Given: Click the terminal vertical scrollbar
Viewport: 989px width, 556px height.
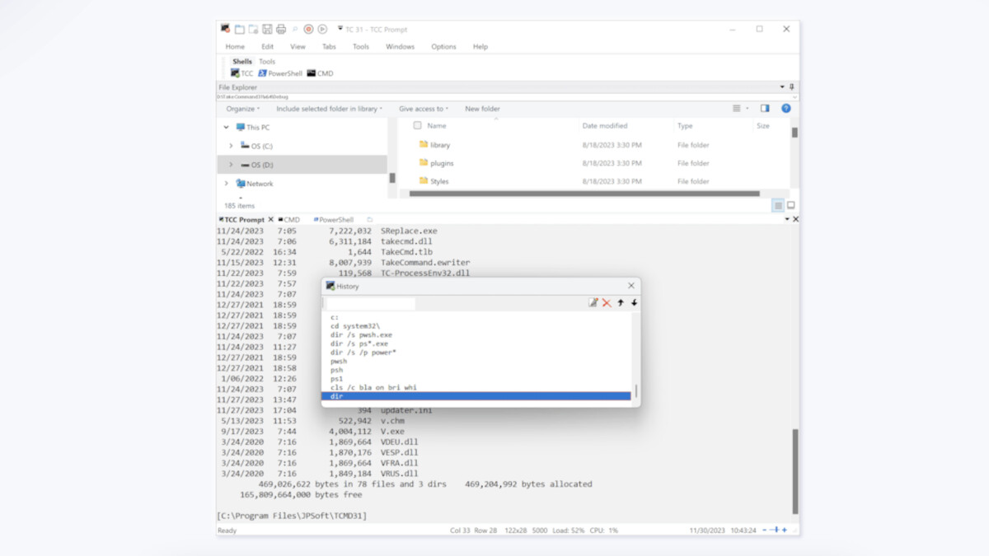Looking at the screenshot, I should 795,470.
